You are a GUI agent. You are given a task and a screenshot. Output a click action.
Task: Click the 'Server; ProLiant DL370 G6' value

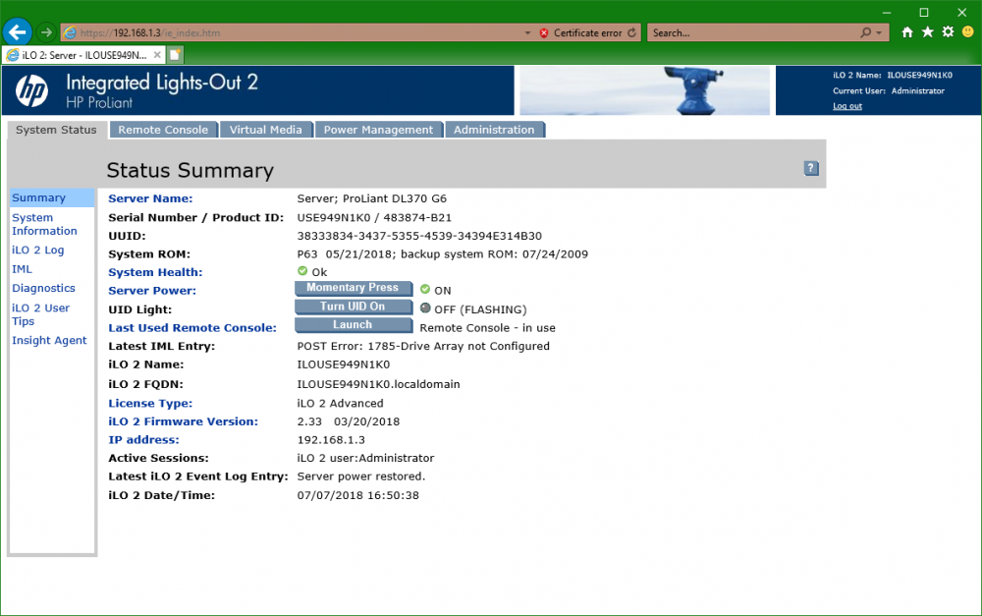(x=372, y=198)
